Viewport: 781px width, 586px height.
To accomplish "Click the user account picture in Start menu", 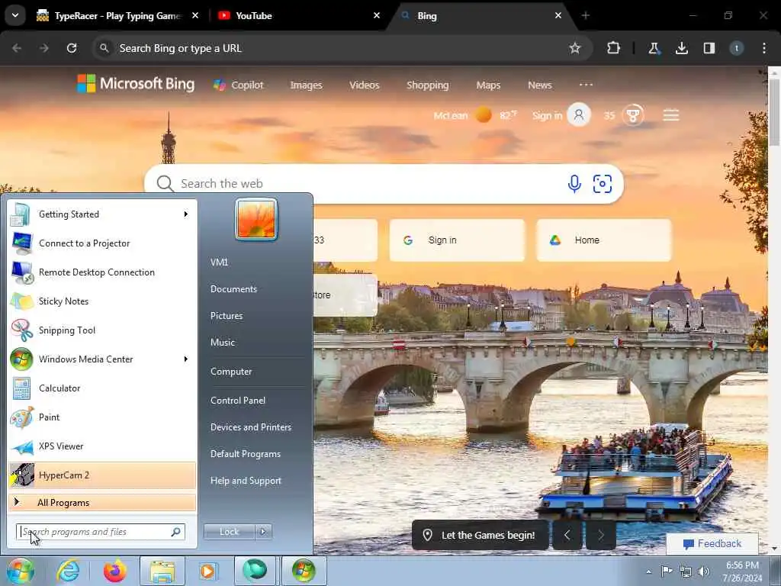I will 256,219.
